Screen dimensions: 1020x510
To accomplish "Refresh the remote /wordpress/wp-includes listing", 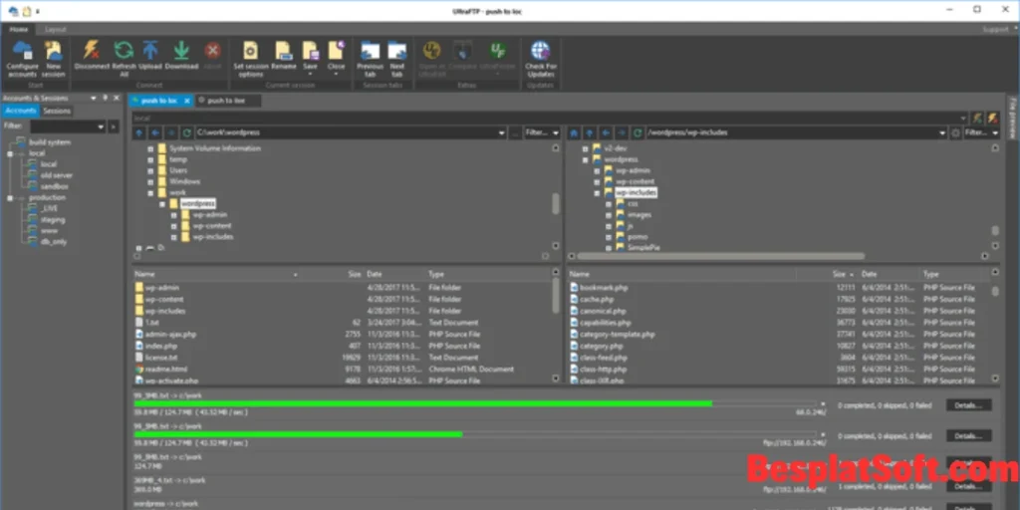I will click(x=637, y=132).
